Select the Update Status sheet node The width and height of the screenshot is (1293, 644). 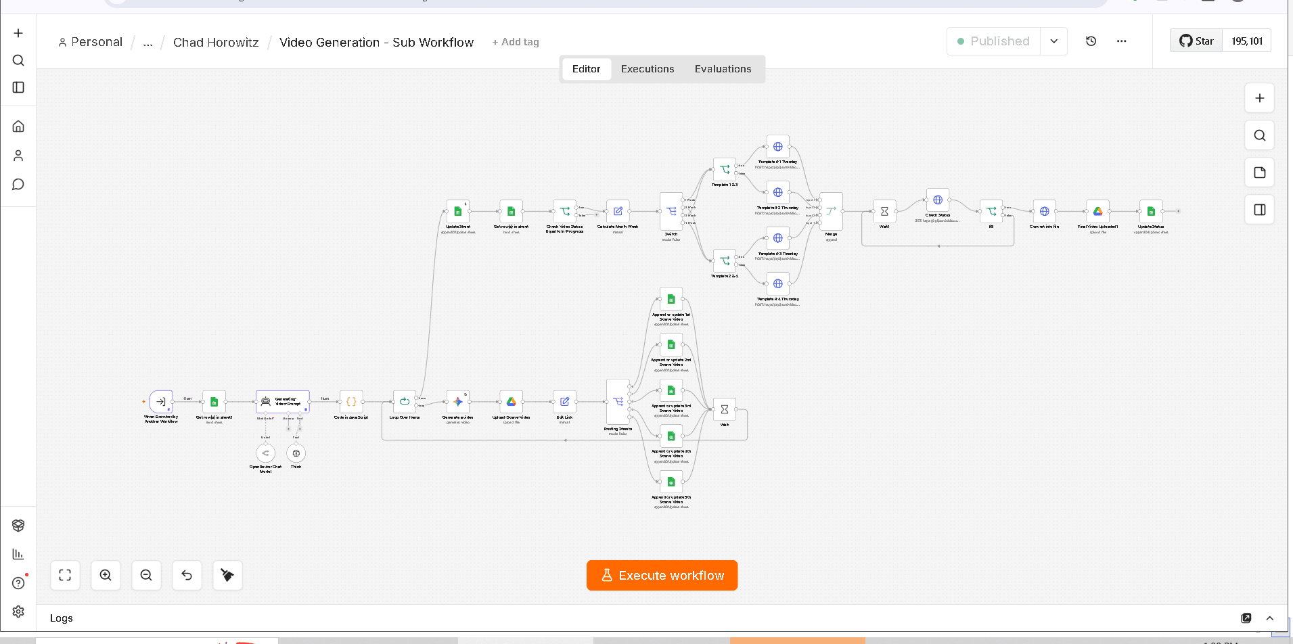(1151, 211)
